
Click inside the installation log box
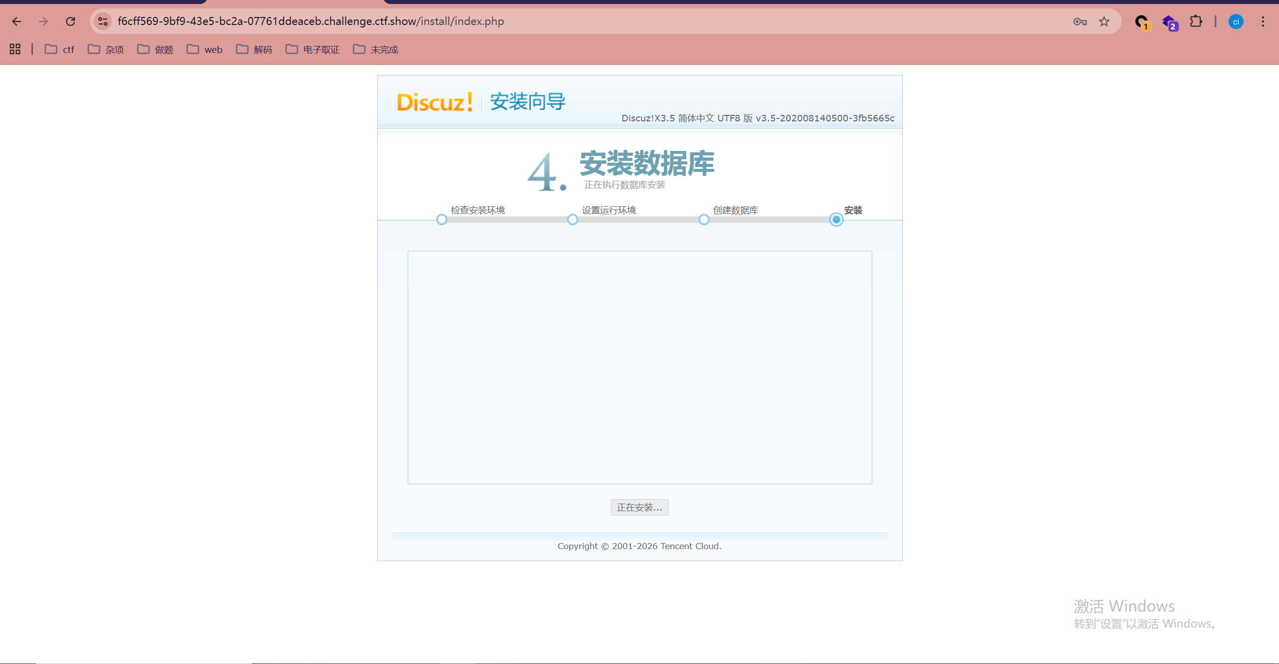point(639,367)
